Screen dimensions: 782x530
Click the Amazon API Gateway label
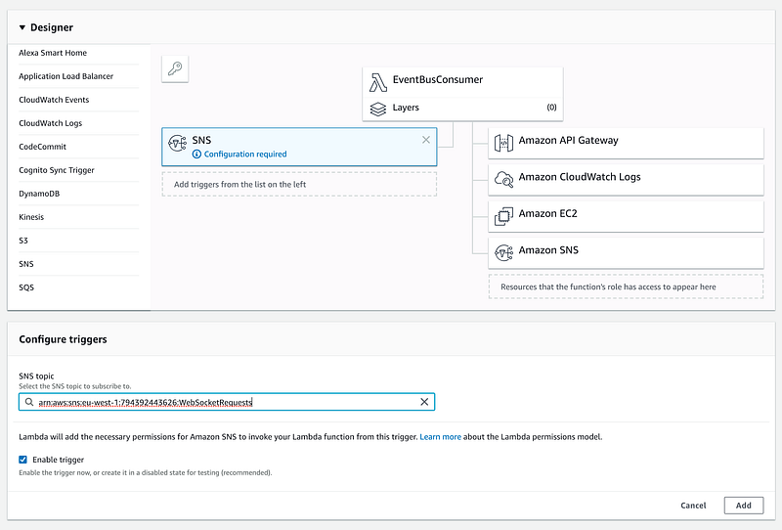tap(568, 140)
